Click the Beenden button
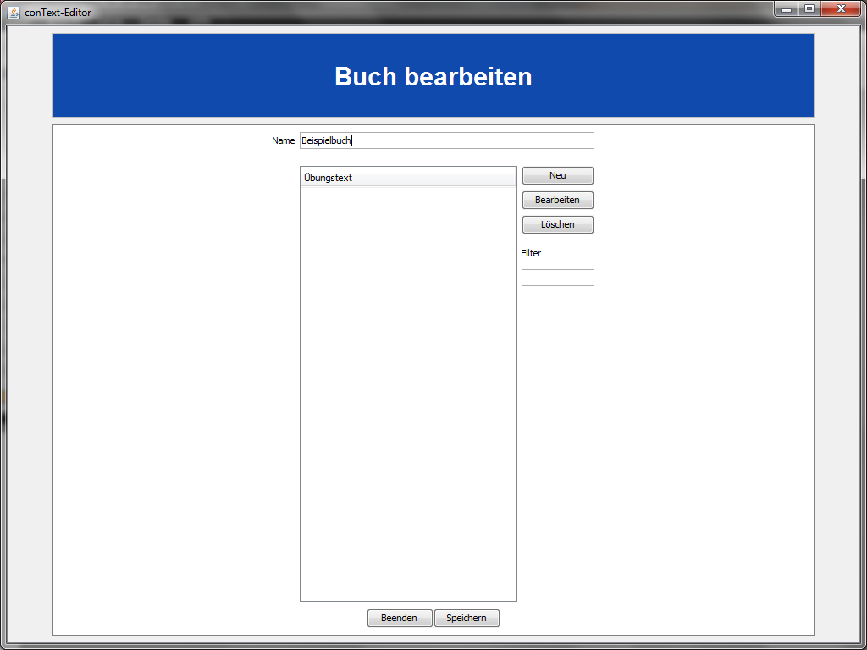867x650 pixels. [399, 619]
